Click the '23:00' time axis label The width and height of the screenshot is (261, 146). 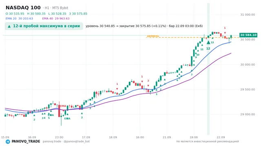click(x=59, y=137)
